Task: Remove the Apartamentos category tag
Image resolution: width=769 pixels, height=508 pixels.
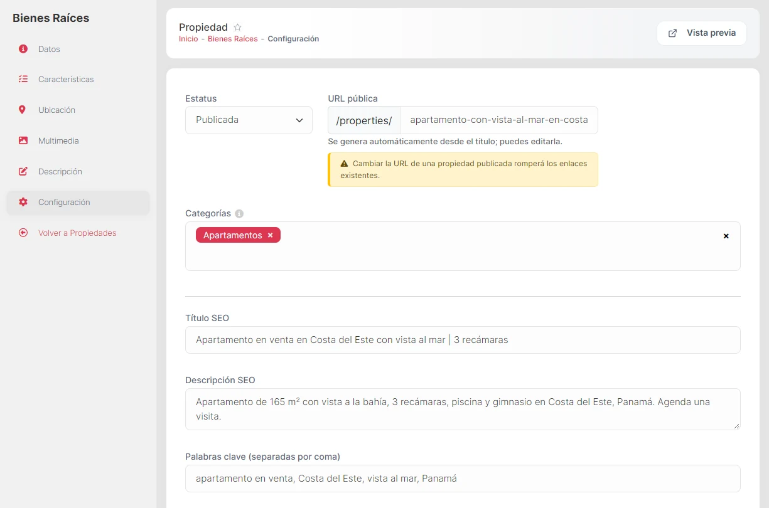Action: [x=271, y=235]
